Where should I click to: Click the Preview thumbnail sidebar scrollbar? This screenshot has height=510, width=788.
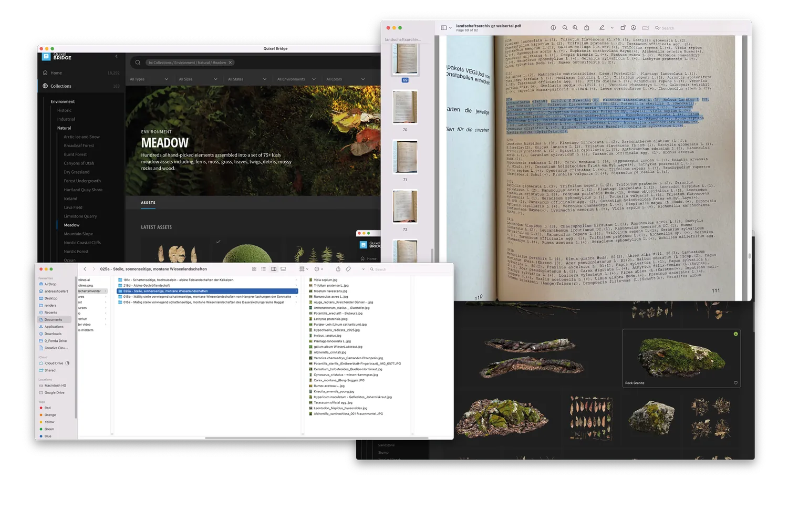pos(432,255)
